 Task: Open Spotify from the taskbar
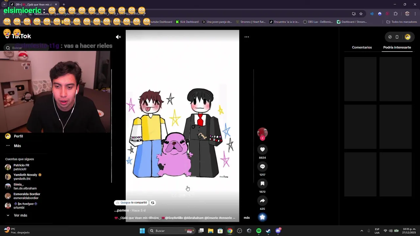259,231
